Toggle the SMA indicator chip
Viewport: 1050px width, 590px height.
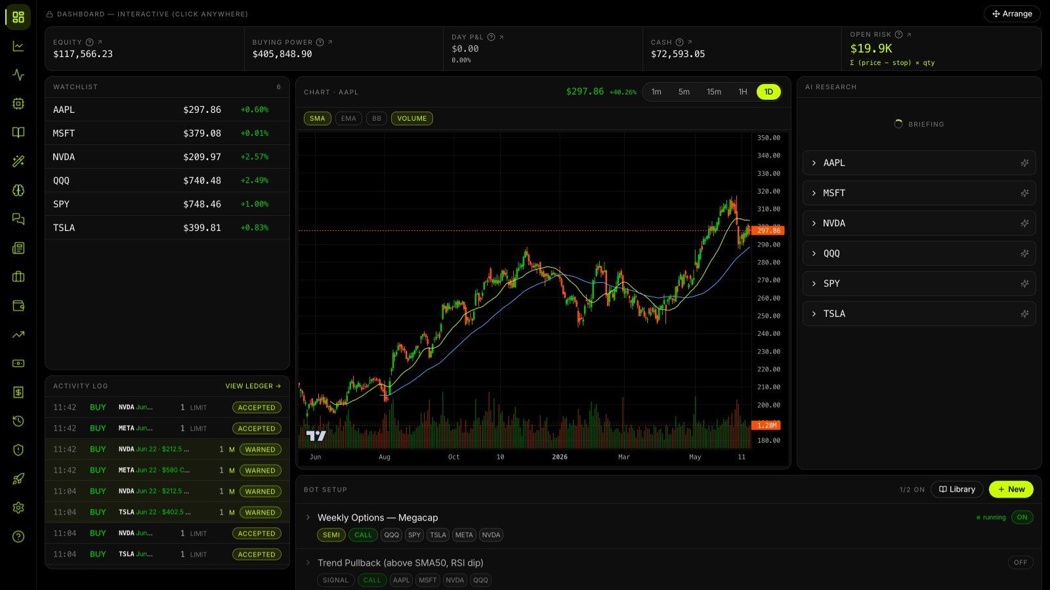318,119
